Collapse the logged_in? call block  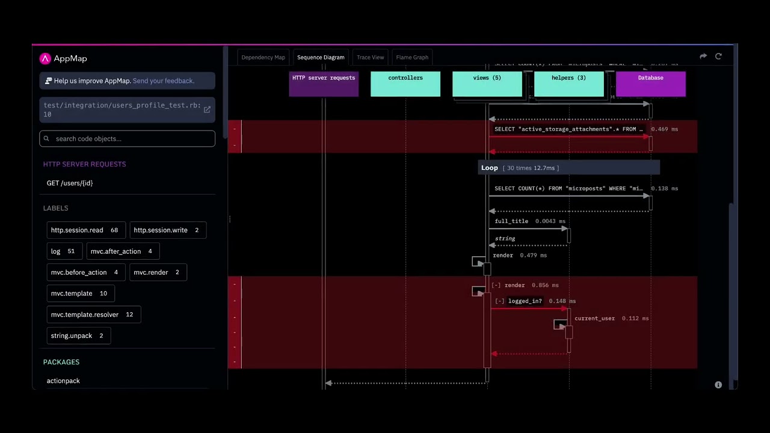point(500,301)
